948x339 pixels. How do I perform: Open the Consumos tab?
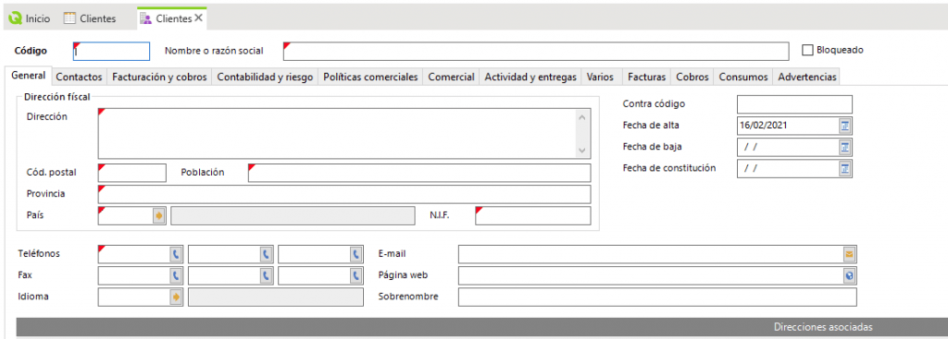pos(743,78)
